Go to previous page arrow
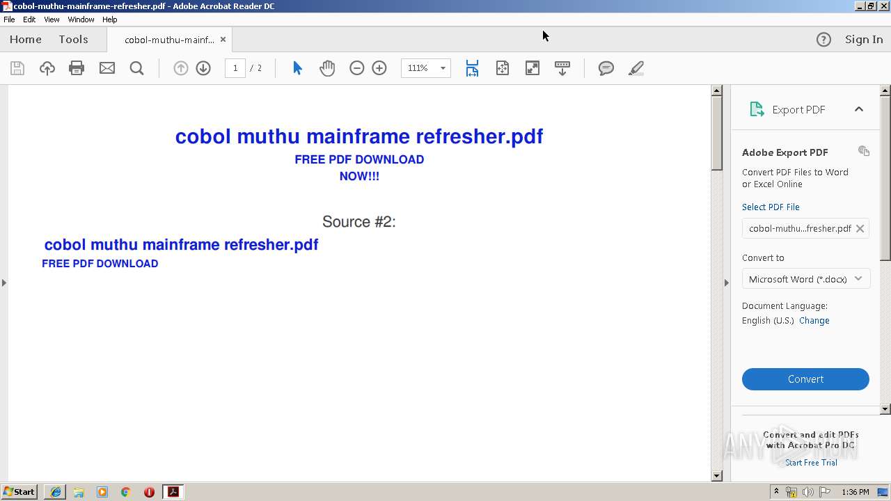The width and height of the screenshot is (891, 501). point(180,68)
